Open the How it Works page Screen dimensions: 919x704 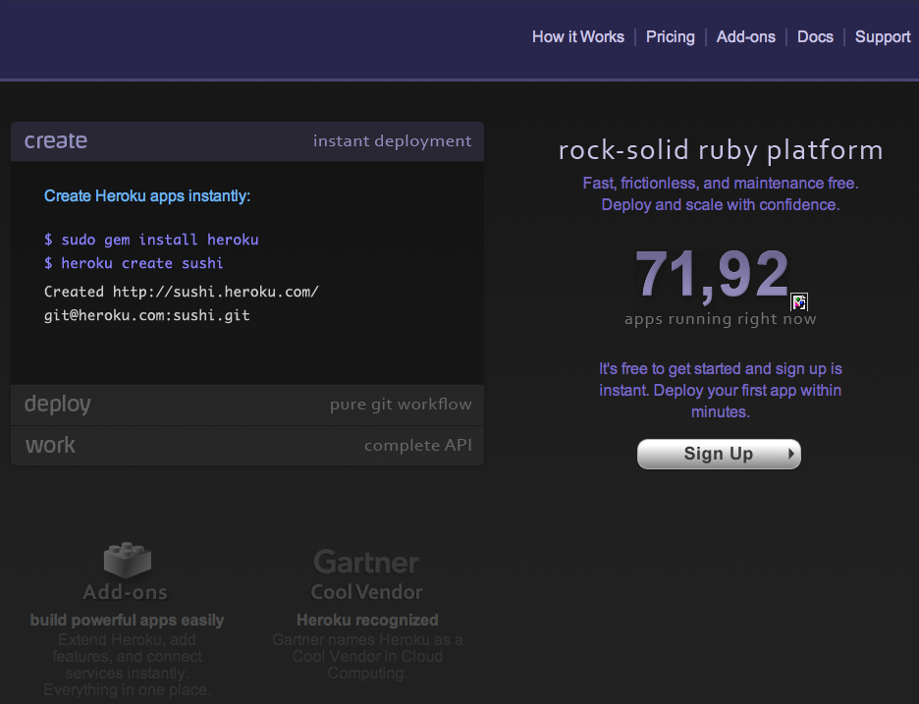[577, 37]
